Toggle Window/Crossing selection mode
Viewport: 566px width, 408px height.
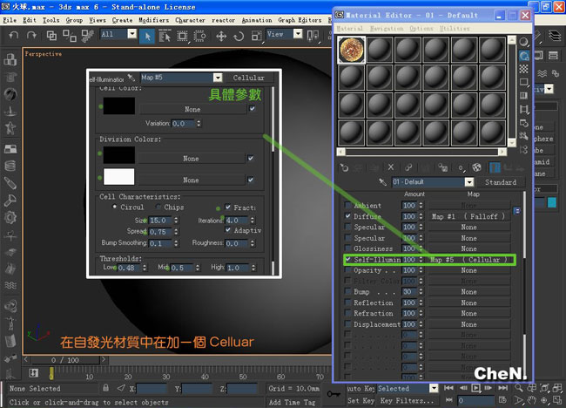click(199, 36)
